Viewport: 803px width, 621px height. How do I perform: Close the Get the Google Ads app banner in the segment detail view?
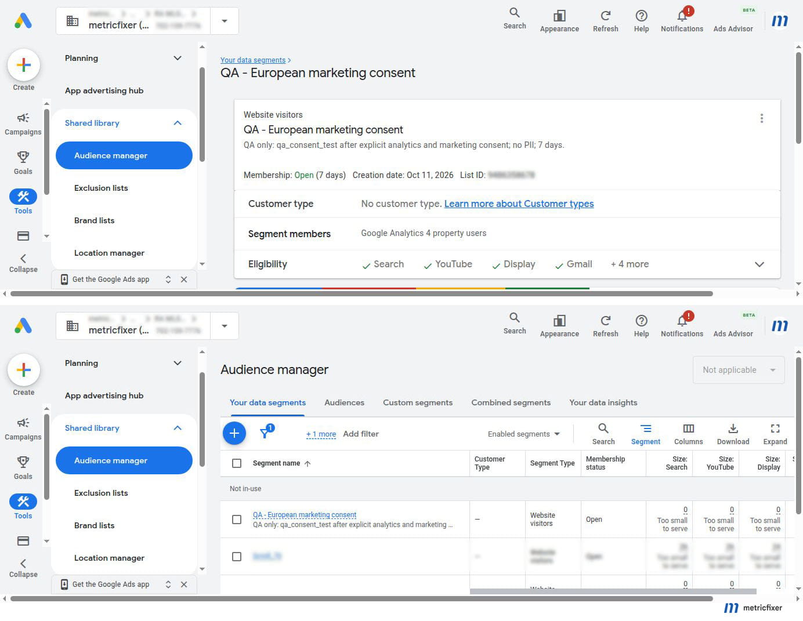(x=184, y=279)
